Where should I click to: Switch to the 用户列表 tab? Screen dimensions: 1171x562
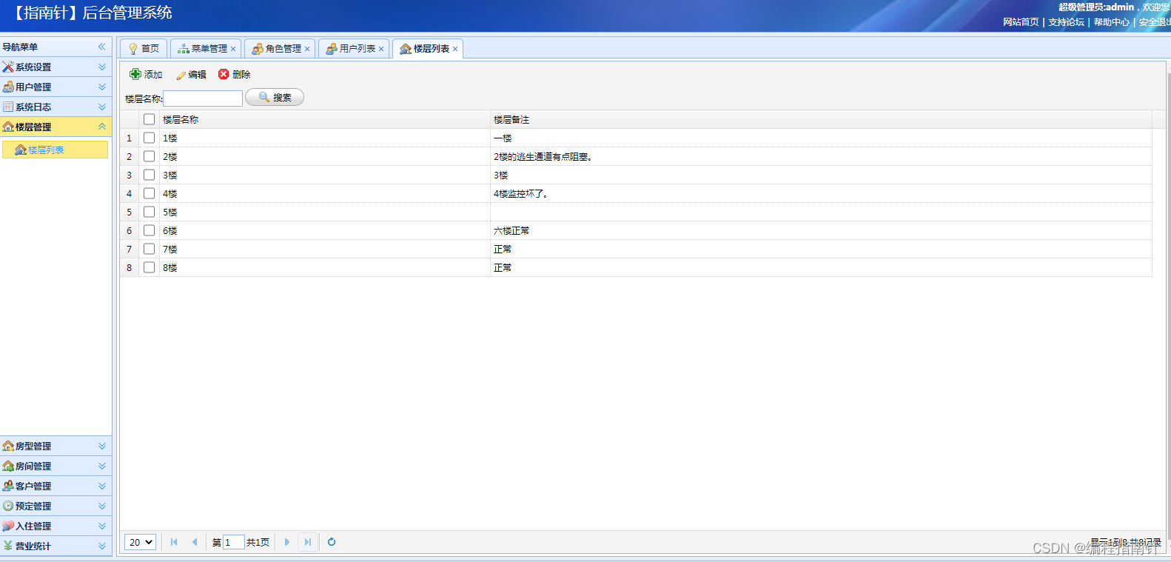point(354,48)
